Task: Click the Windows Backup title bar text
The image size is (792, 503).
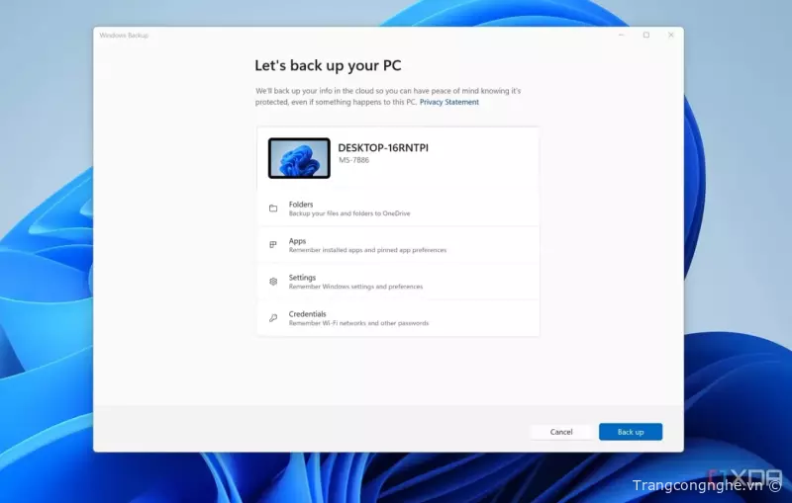Action: tap(124, 35)
